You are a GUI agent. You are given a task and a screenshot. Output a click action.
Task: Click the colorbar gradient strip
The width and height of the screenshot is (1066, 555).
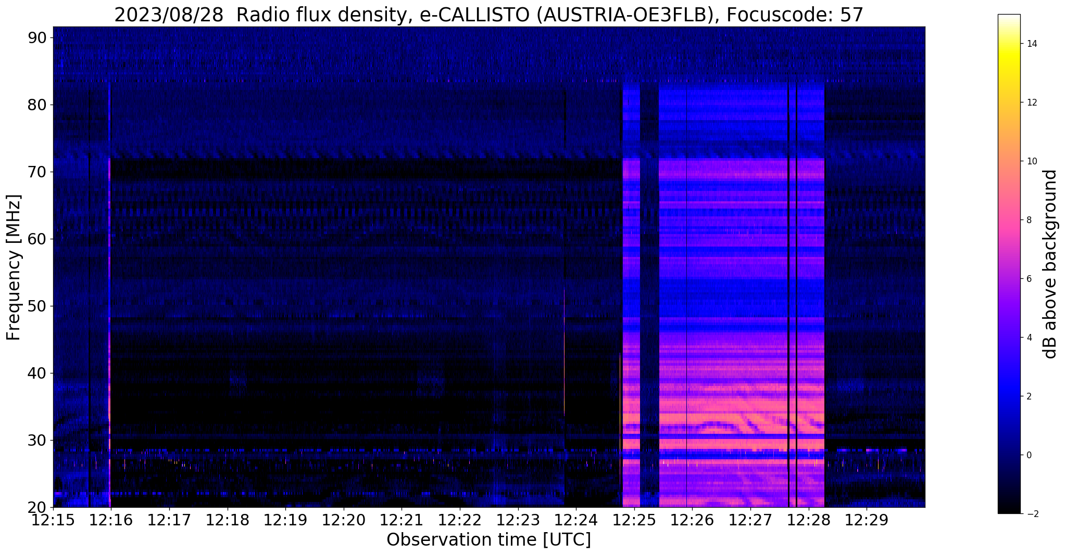(x=1009, y=264)
